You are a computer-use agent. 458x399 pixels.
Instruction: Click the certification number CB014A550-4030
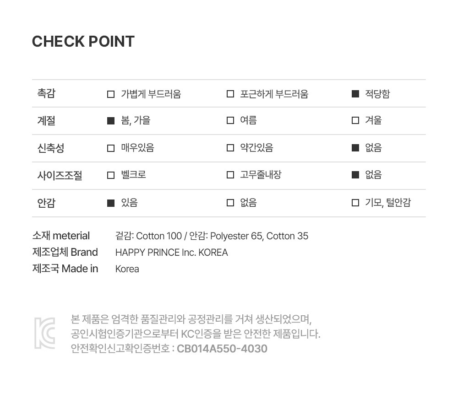[x=222, y=349]
